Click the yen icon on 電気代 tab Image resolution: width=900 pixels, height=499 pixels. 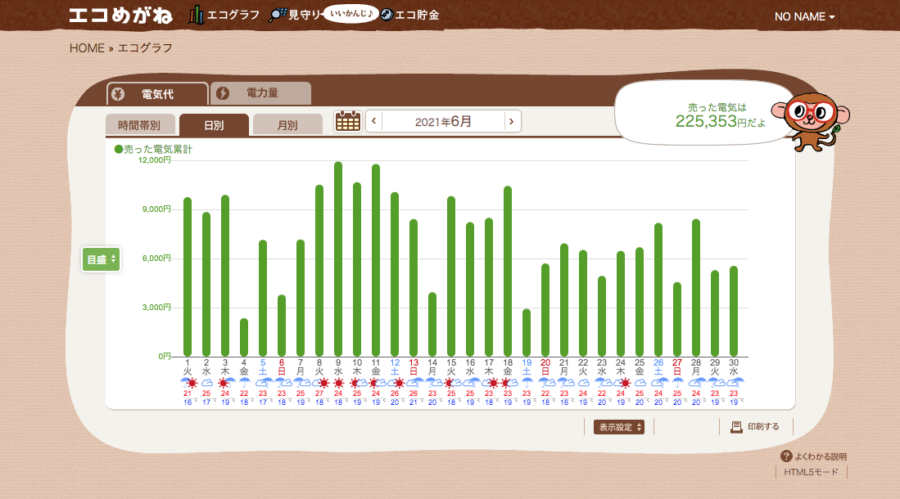click(x=118, y=94)
